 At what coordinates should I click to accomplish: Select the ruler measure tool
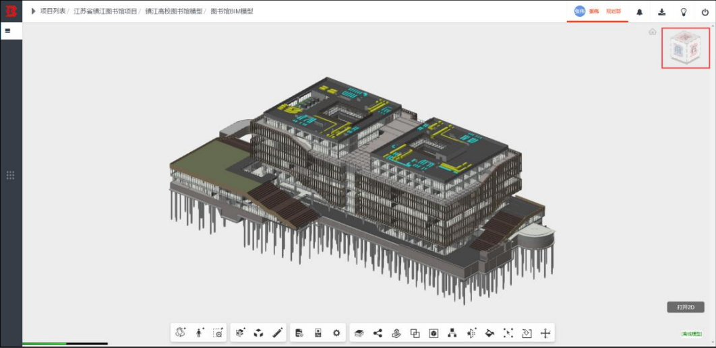point(277,333)
